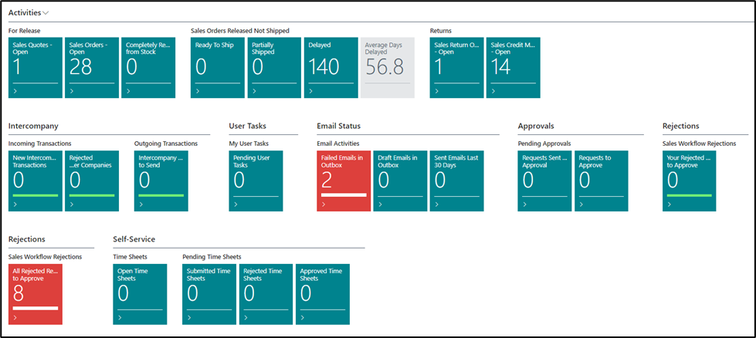Click chevron arrow on New Intercompany Transactions tile
Viewport: 756px width, 338px height.
[15, 204]
